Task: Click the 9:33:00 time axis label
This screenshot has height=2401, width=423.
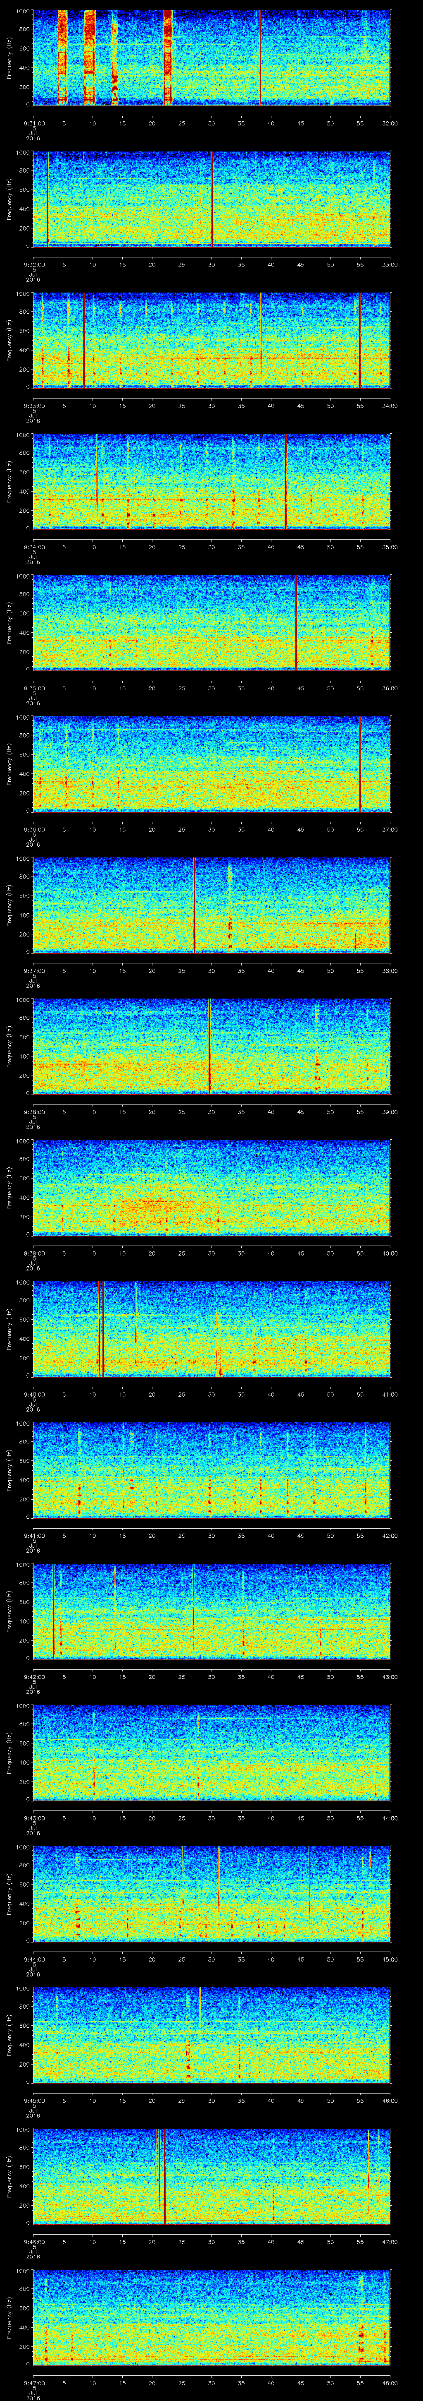Action: [33, 406]
